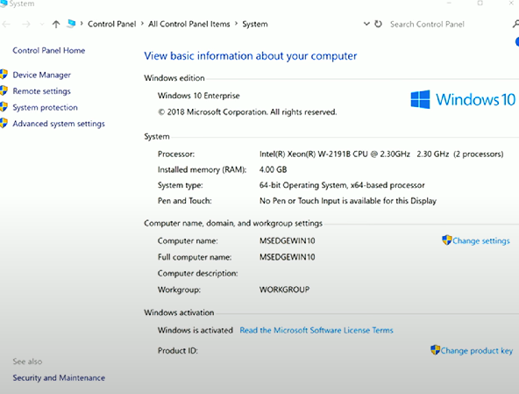Expand the address bar history dropdown
Screen dimensions: 519x394
[366, 24]
